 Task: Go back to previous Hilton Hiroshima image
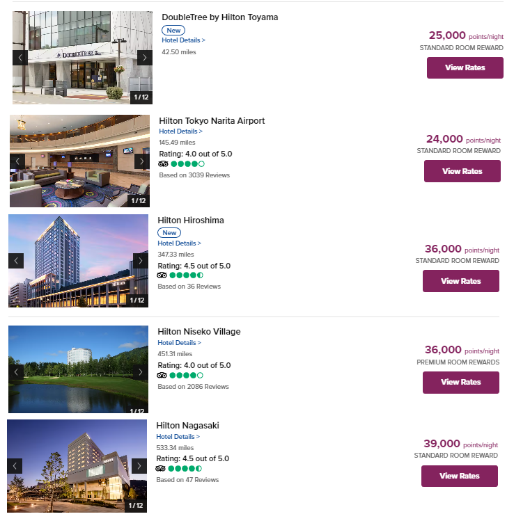coord(16,261)
